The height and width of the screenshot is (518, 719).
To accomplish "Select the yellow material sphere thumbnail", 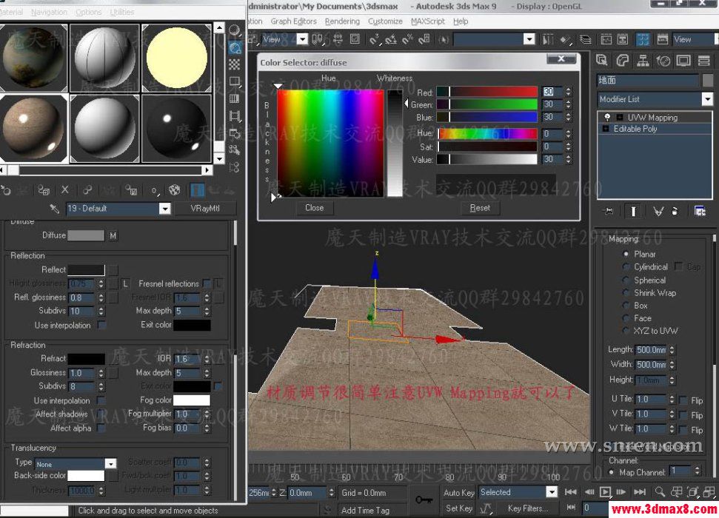I will click(177, 56).
